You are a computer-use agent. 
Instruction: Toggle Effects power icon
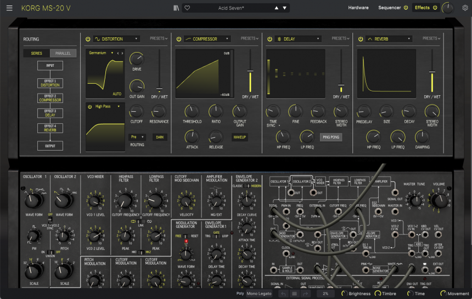(435, 8)
